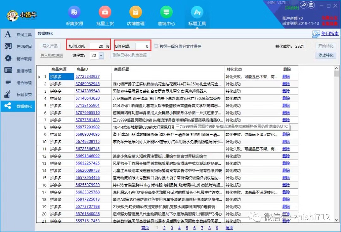341x232 pixels.
Task: Open the 营销中心 module icon
Action: point(166,12)
